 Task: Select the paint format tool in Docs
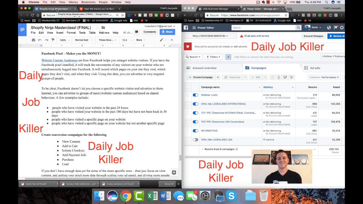point(53,40)
